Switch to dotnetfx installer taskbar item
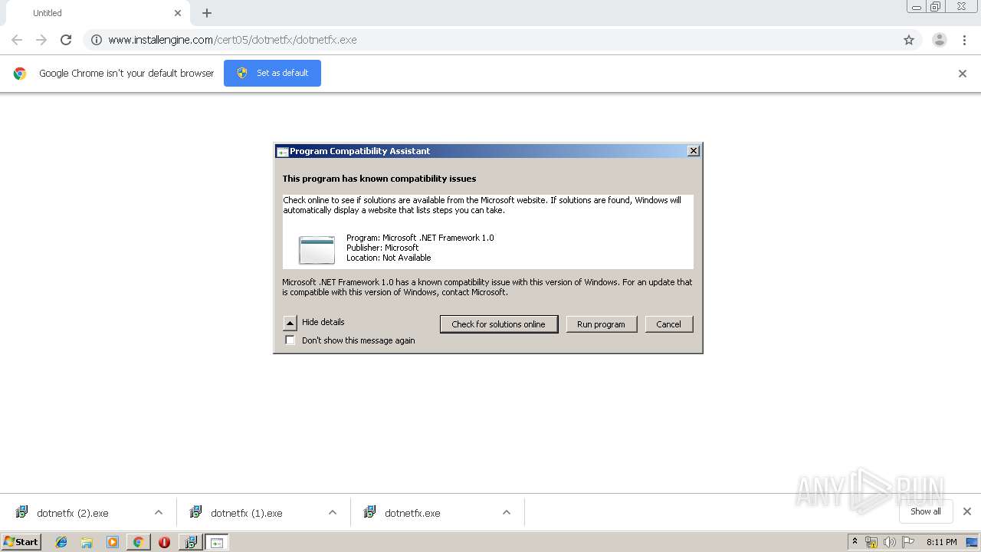 (x=190, y=542)
